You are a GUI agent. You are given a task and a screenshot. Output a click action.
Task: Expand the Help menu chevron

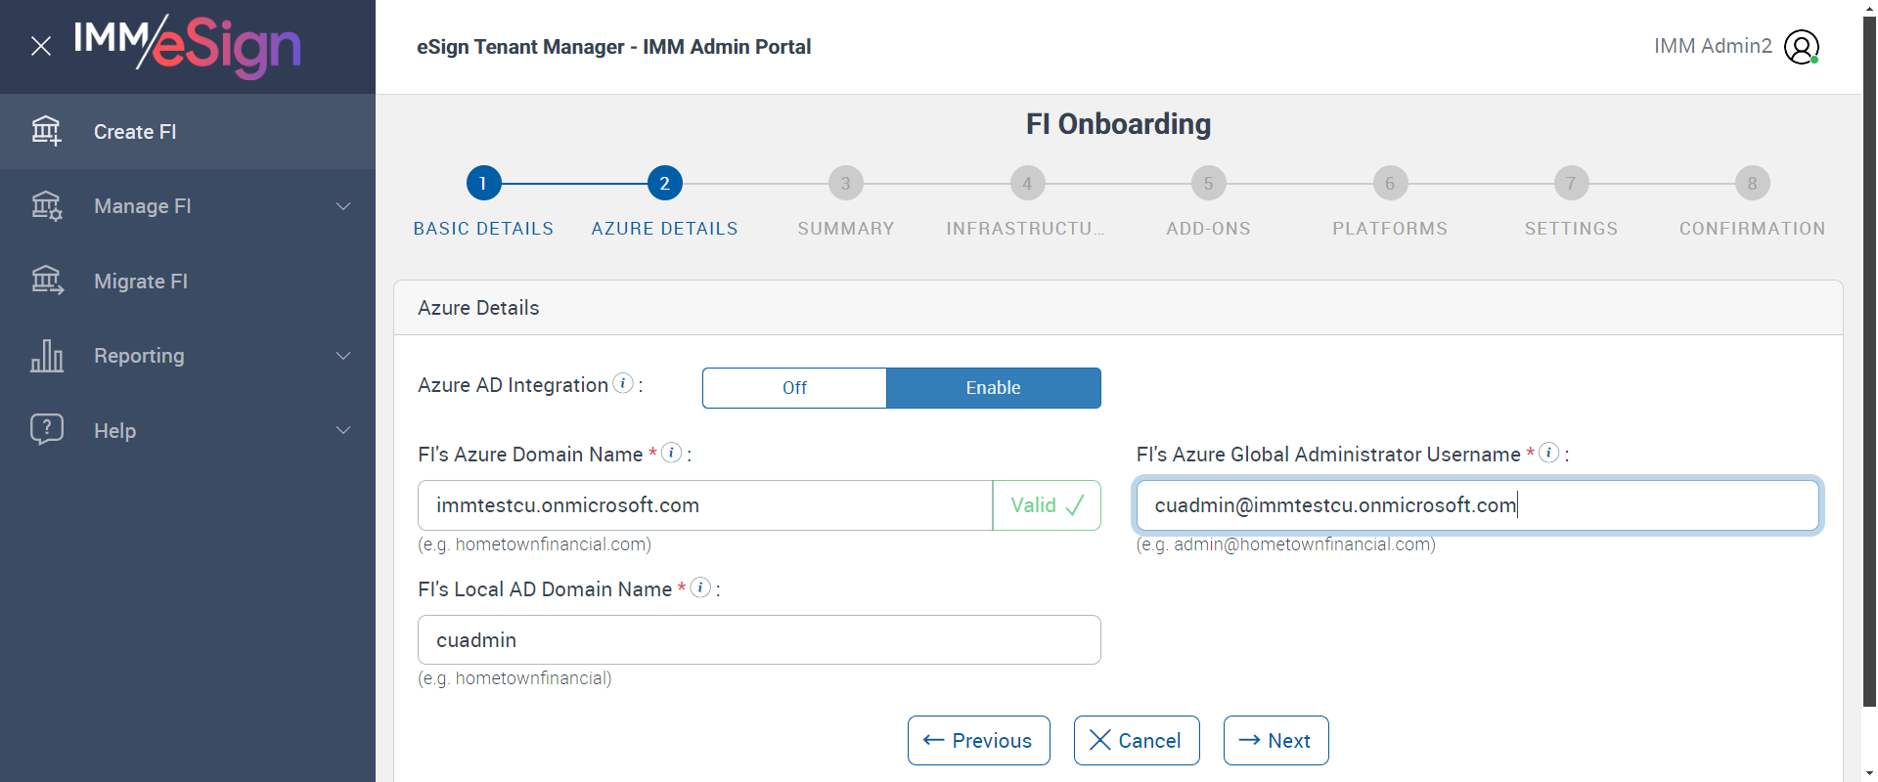tap(343, 430)
